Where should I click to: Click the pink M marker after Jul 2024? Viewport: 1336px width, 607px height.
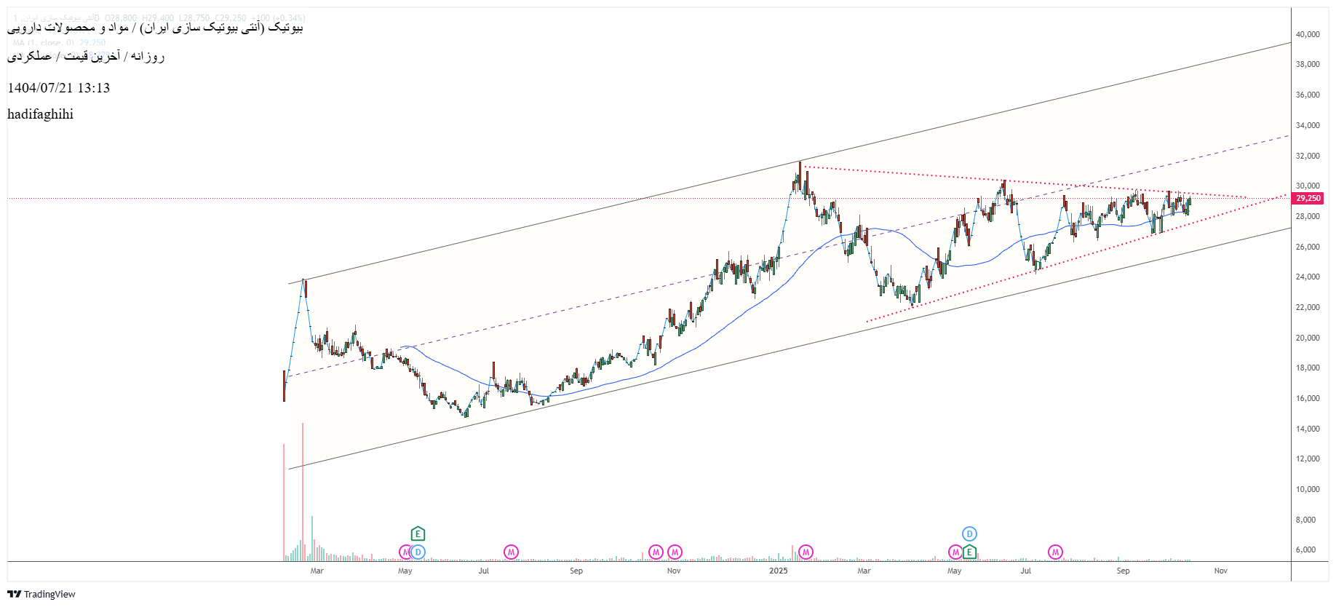pos(512,552)
